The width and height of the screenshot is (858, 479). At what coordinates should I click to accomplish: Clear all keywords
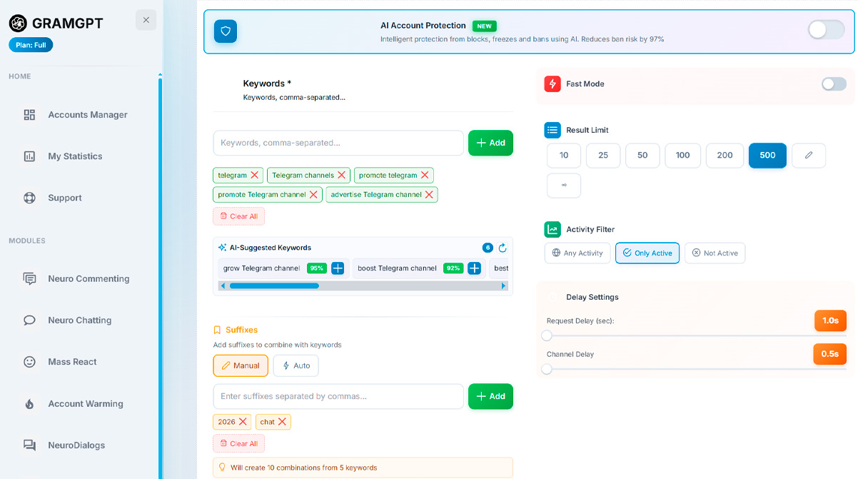(x=238, y=216)
